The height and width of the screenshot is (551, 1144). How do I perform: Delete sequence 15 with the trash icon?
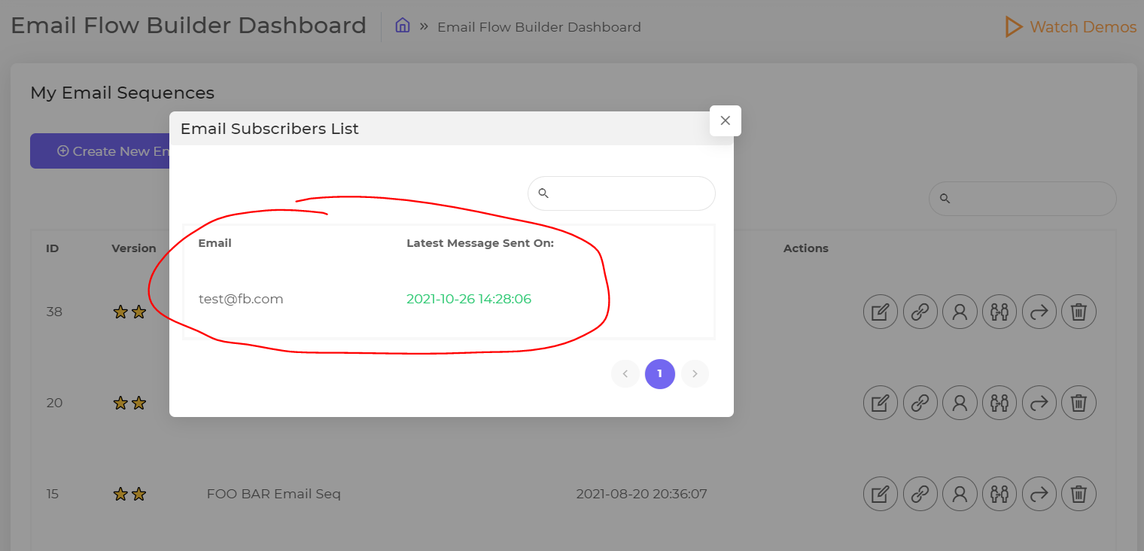click(x=1079, y=494)
